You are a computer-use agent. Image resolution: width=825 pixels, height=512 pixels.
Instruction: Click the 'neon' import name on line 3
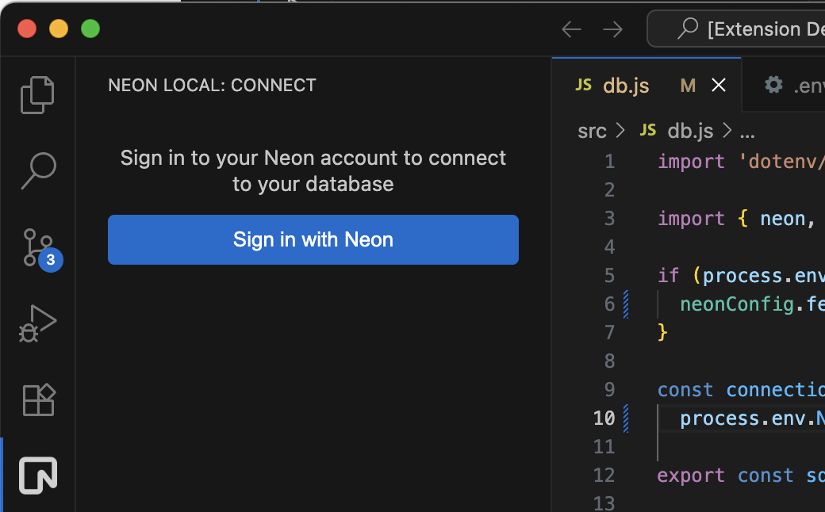pyautogui.click(x=783, y=219)
